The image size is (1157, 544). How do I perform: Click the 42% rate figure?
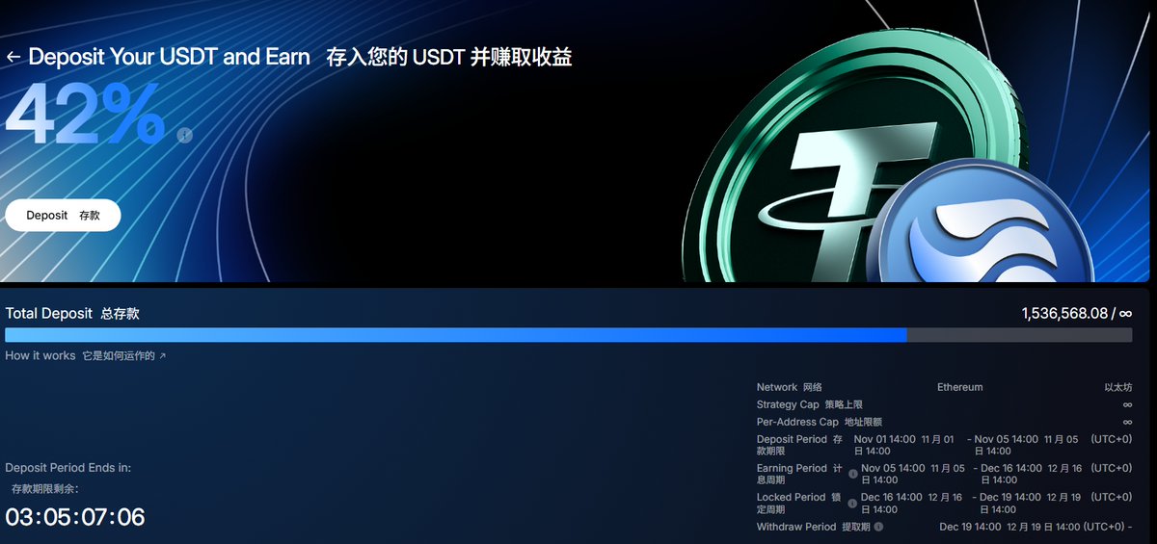(x=85, y=117)
